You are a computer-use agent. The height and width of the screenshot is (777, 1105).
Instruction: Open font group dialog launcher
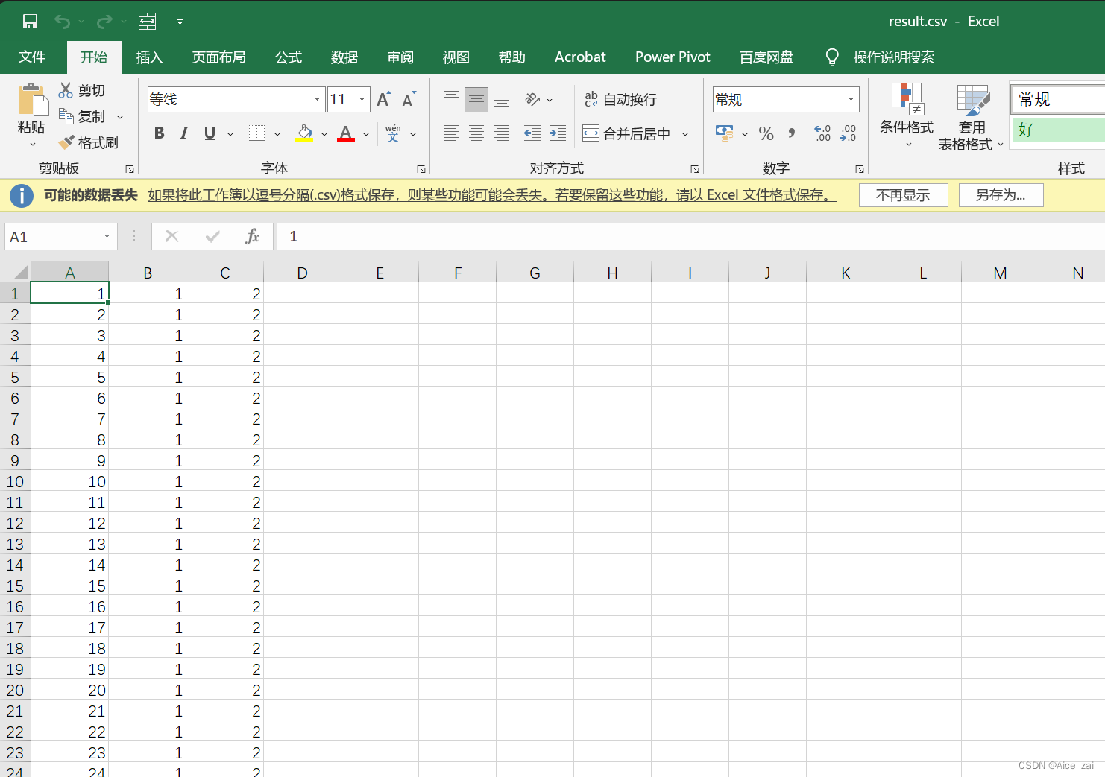click(x=421, y=169)
